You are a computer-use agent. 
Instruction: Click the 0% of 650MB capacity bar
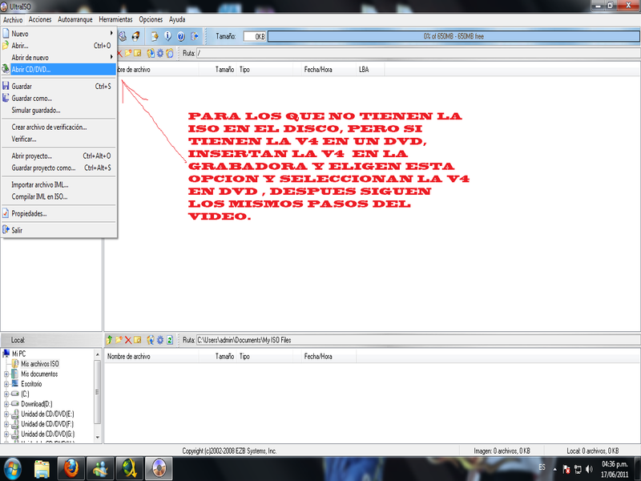[454, 36]
